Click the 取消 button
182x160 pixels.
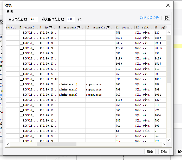point(164,152)
